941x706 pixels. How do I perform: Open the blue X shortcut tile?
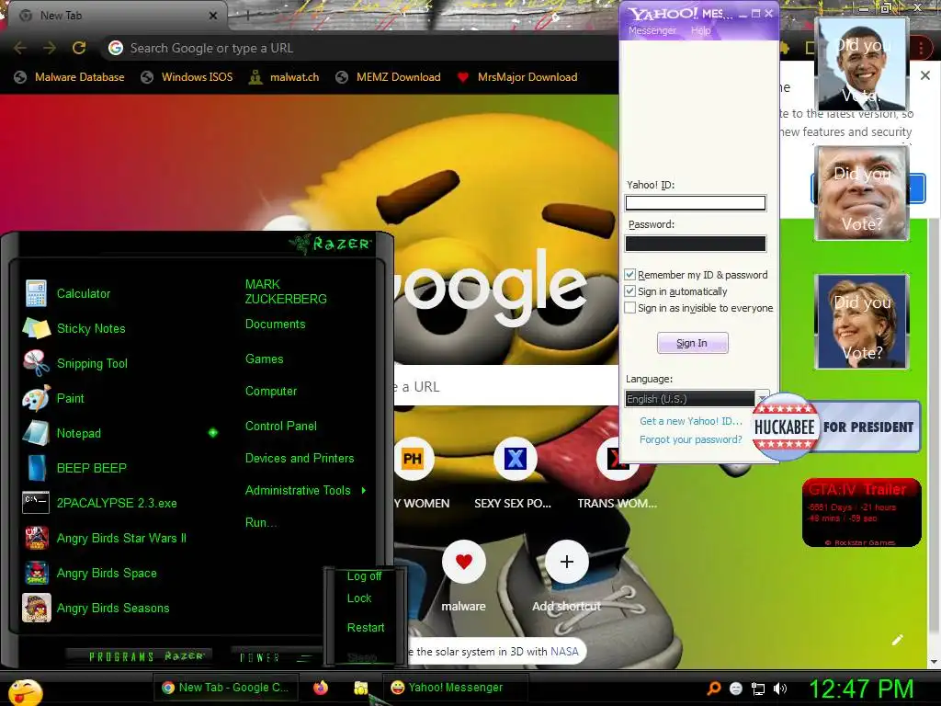pos(515,460)
